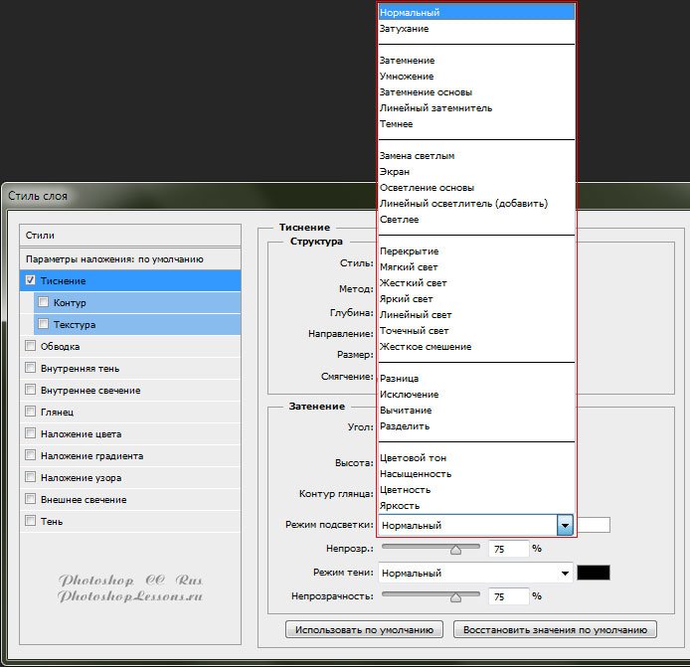Enable the Контур checkbox
The width and height of the screenshot is (690, 667).
coord(43,302)
